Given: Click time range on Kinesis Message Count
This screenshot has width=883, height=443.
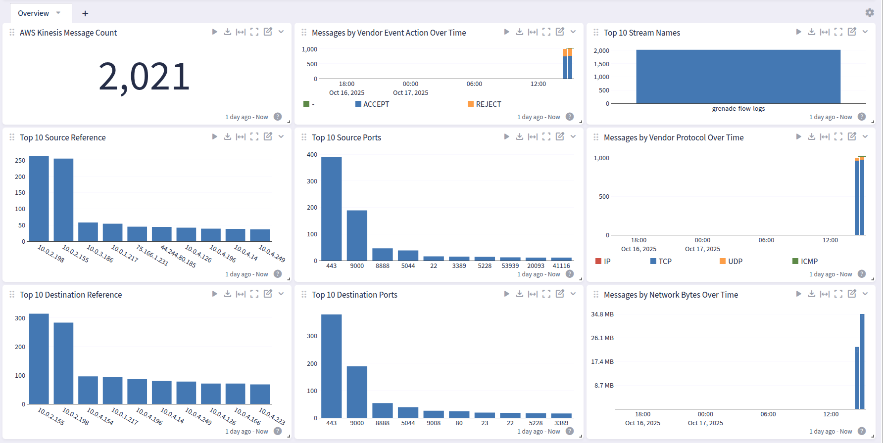Looking at the screenshot, I should pyautogui.click(x=246, y=117).
